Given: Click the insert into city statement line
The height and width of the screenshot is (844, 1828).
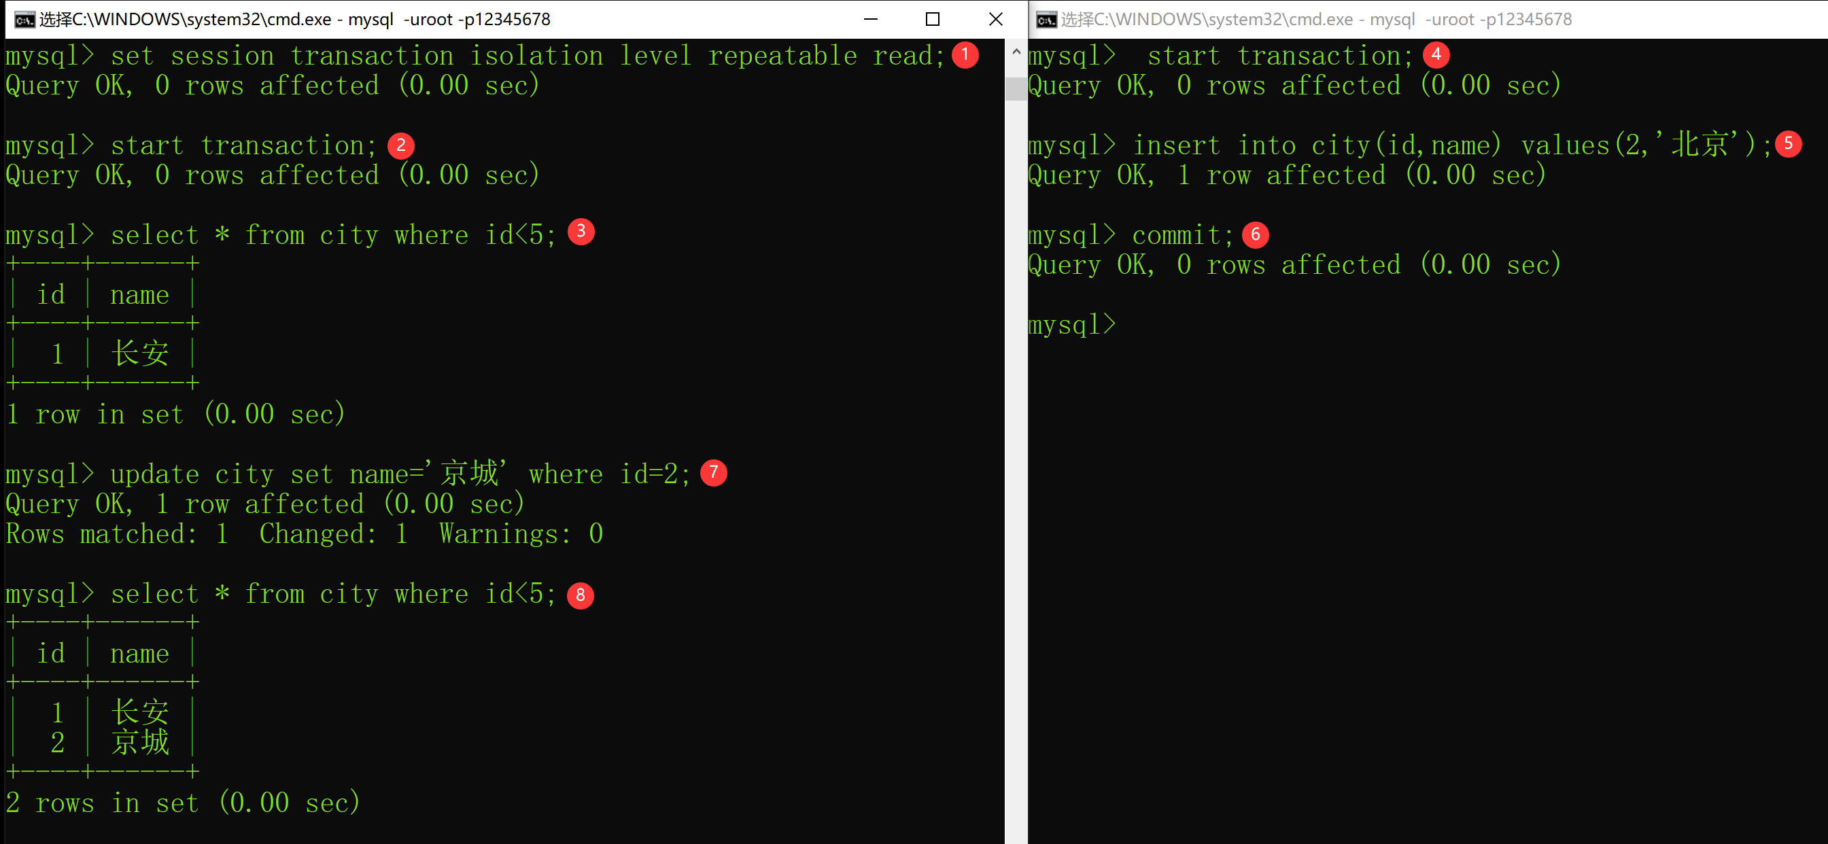Looking at the screenshot, I should pyautogui.click(x=1398, y=145).
